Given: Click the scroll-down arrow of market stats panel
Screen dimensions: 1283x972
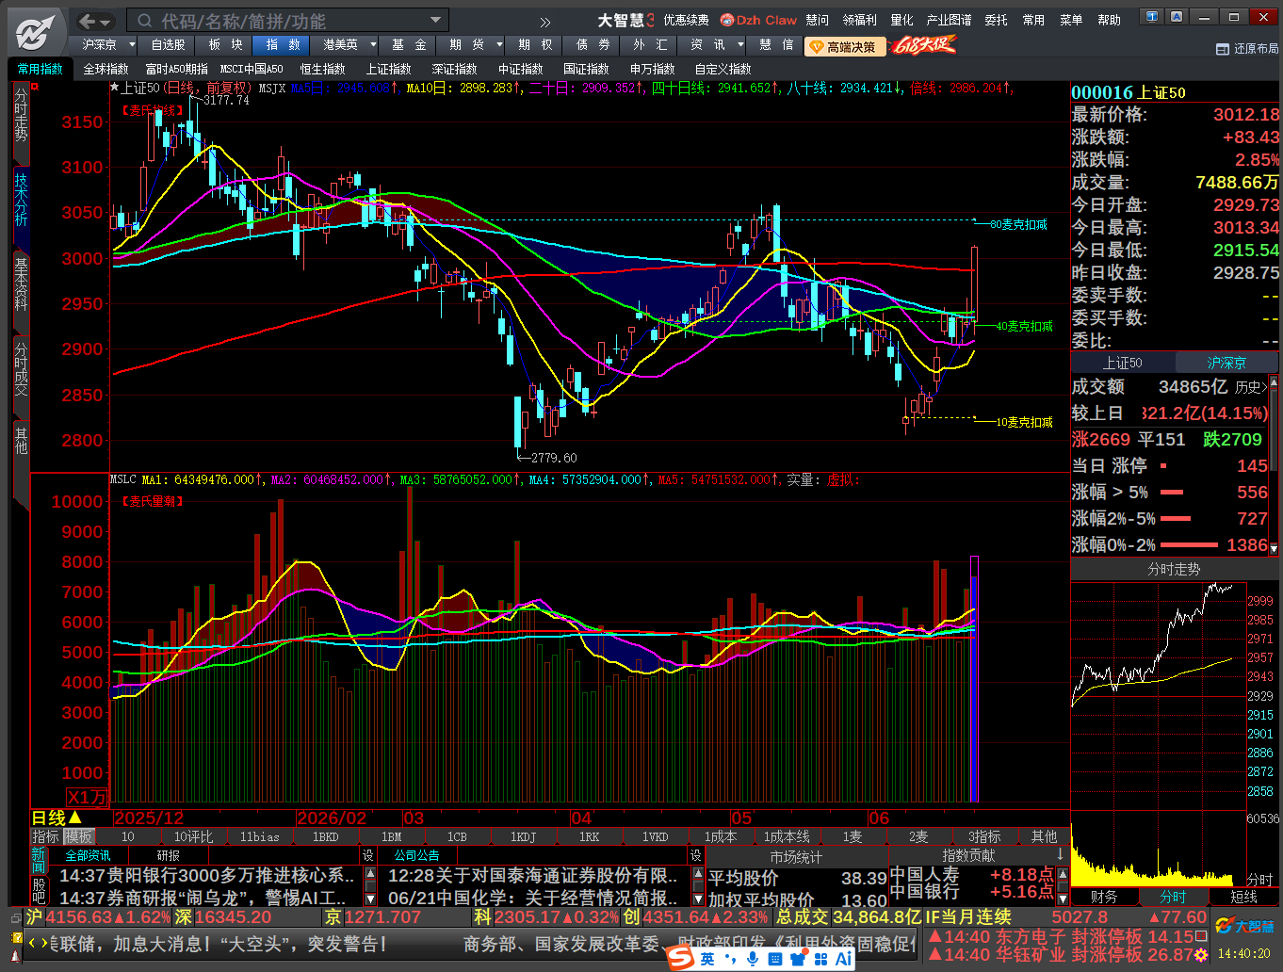Looking at the screenshot, I should click(x=1274, y=548).
